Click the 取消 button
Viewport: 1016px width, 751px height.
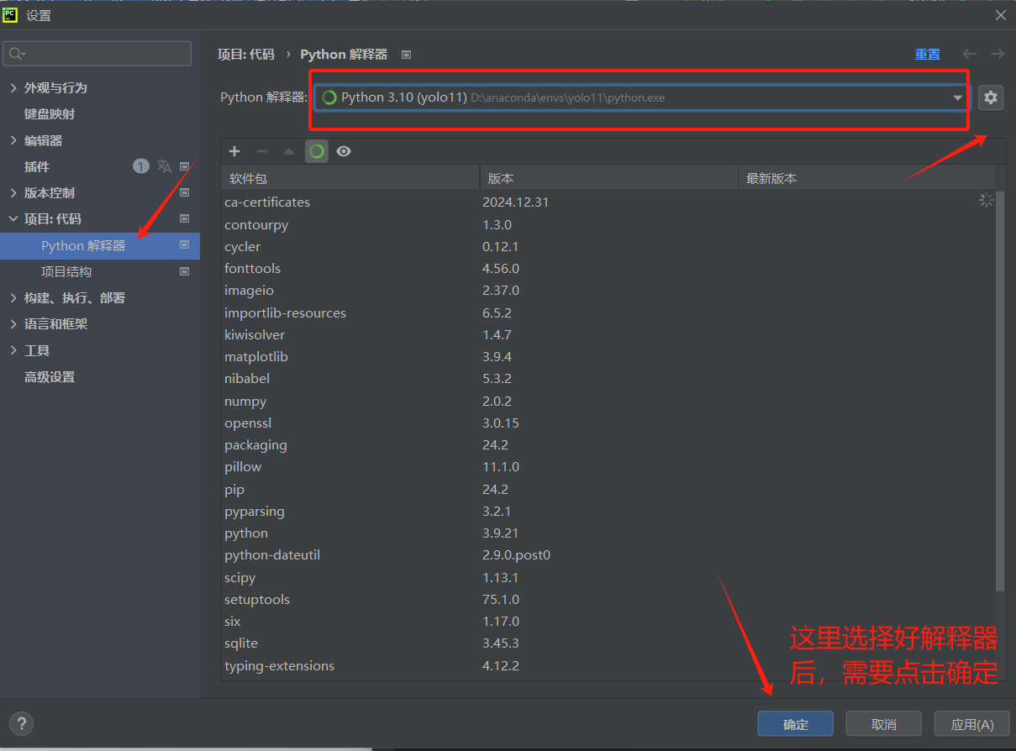883,724
